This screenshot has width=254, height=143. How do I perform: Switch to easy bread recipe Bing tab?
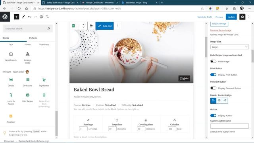point(139,3)
